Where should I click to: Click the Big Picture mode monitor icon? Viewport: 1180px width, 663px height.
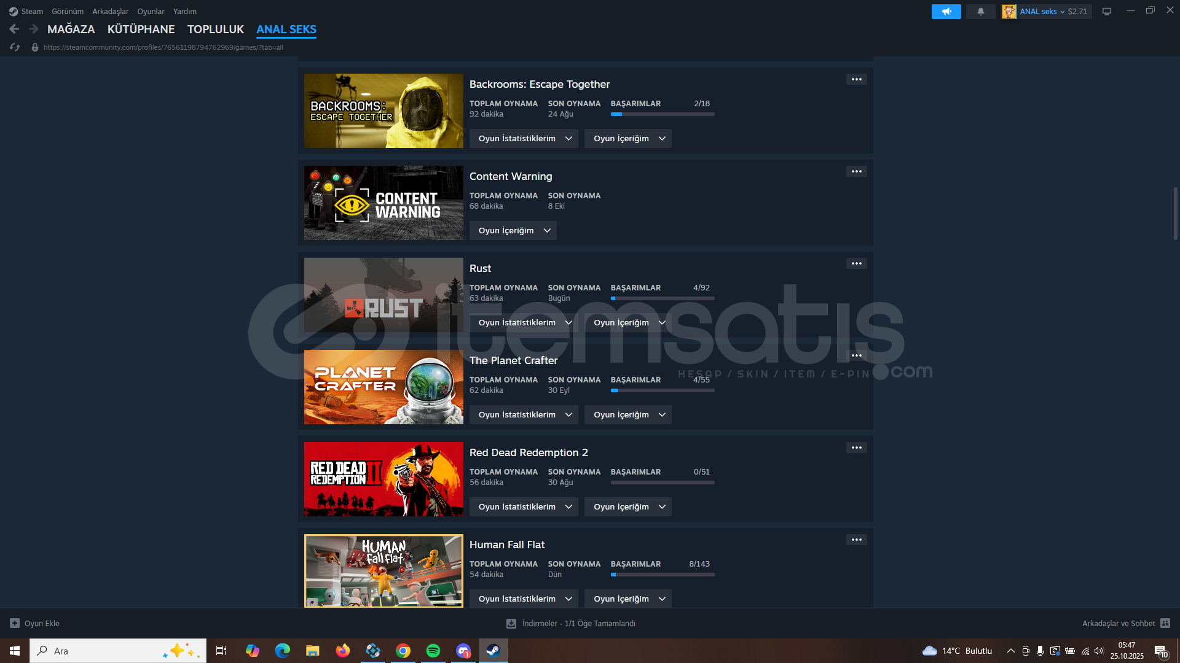[1107, 12]
